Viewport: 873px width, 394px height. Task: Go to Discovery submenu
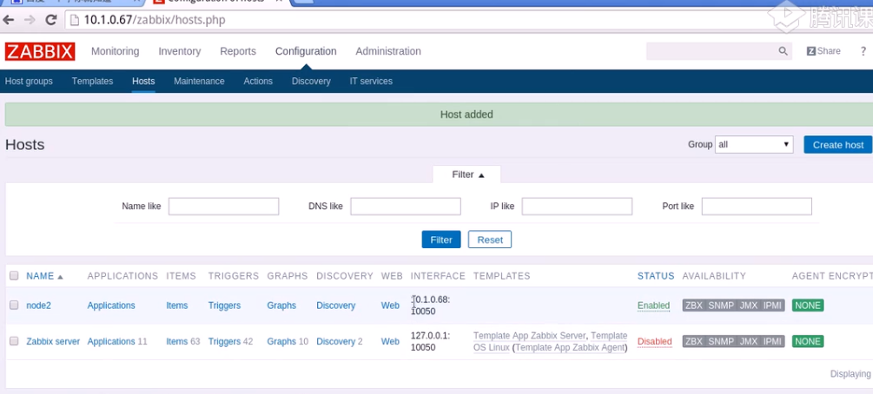(311, 82)
